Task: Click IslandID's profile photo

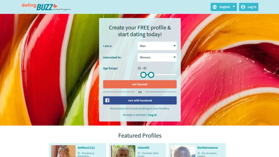Action: [123, 151]
